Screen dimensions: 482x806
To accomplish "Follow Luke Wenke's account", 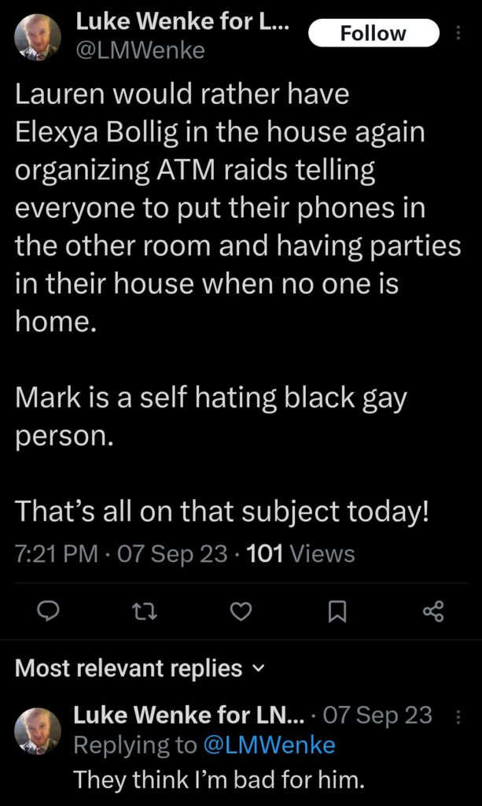I will (x=373, y=33).
